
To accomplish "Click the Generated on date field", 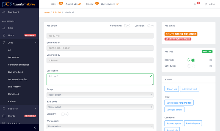I will point(100,48).
